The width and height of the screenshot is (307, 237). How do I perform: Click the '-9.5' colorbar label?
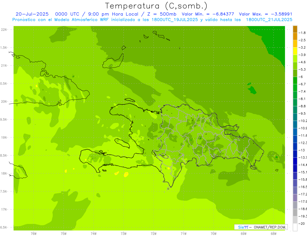(302, 114)
